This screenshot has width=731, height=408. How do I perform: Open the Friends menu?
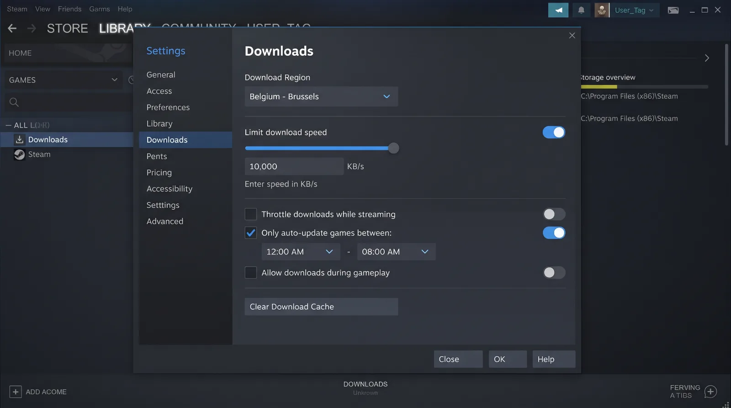(x=69, y=9)
